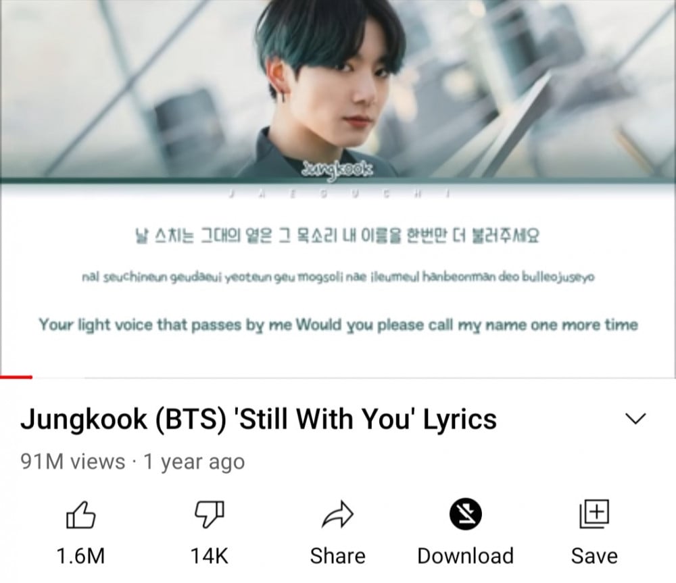Click the English lyric translation line

339,325
